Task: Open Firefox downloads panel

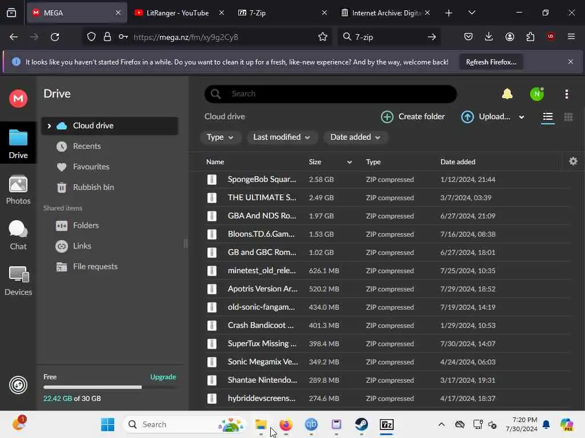Action: click(x=489, y=36)
